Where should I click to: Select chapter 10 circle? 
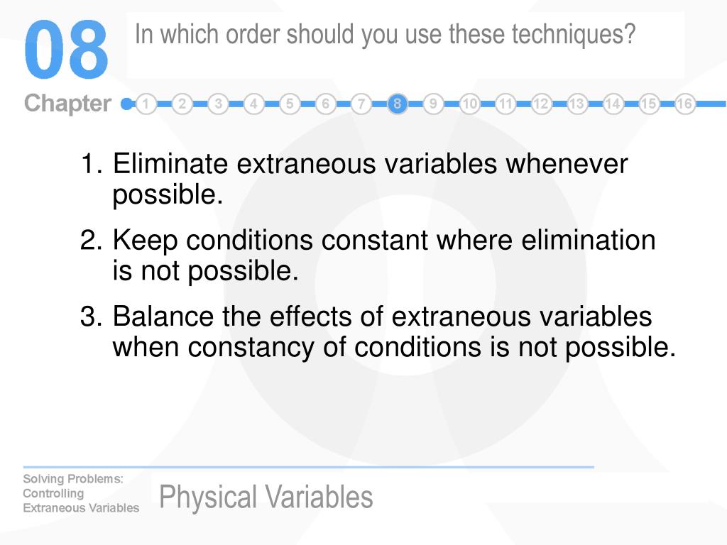point(469,104)
